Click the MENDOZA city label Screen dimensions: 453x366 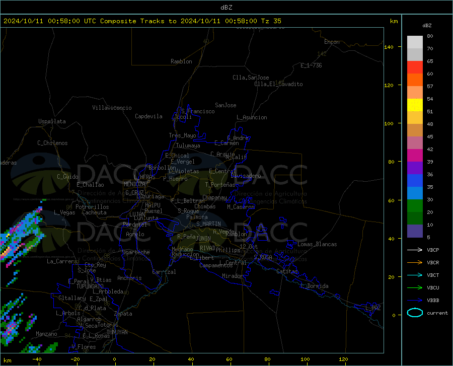134,184
